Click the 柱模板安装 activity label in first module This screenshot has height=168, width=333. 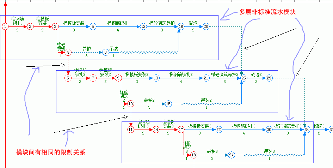[42, 20]
